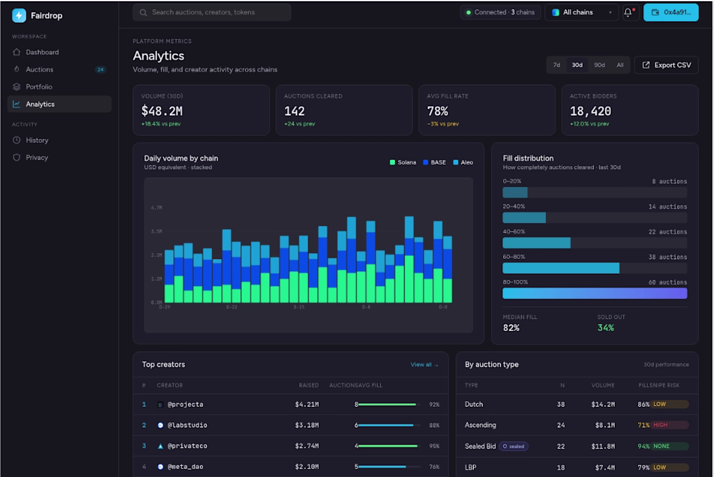Open the View all creators link

(424, 365)
